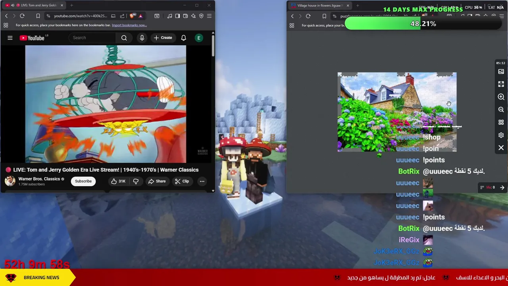Go back in the YouTube browser window
The height and width of the screenshot is (286, 508).
pos(6,16)
